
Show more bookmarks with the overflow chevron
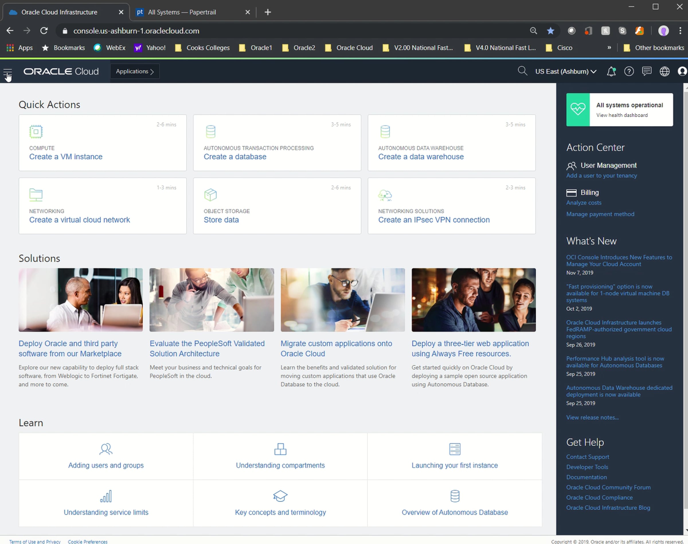point(609,48)
